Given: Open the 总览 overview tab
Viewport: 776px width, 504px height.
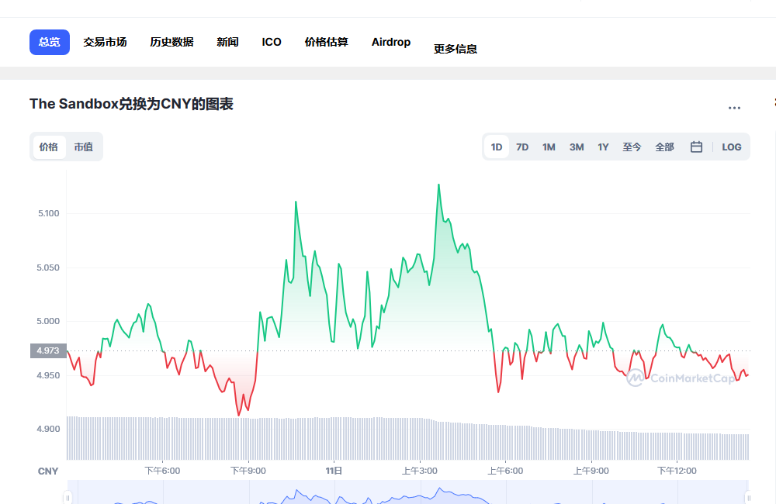Looking at the screenshot, I should [50, 42].
